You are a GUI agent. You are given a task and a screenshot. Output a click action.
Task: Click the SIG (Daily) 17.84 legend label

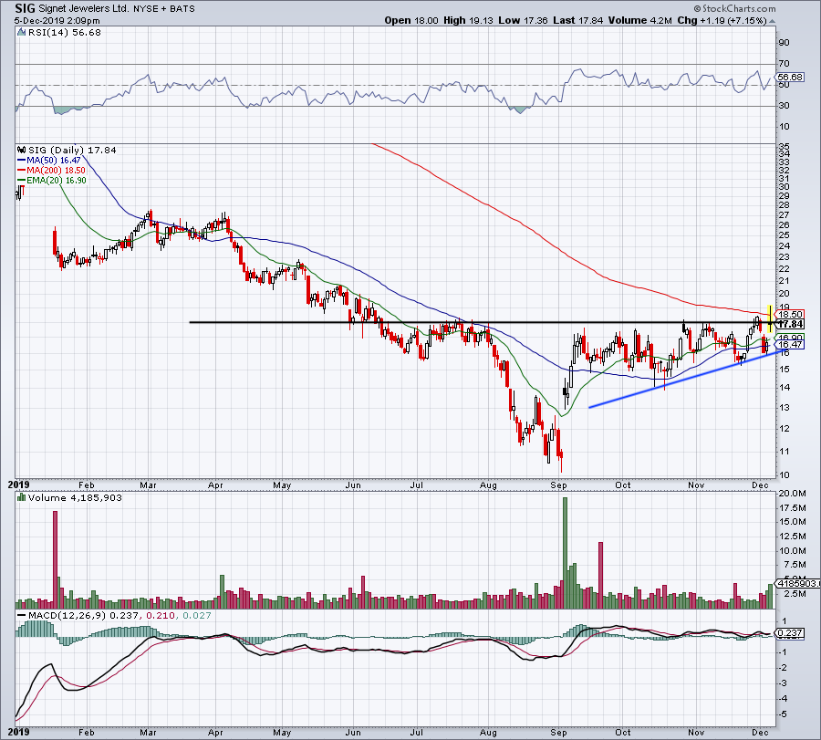pos(72,151)
